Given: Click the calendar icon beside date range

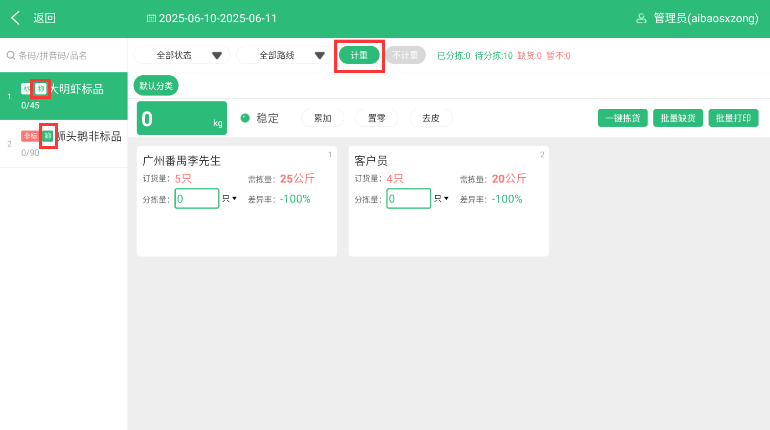Looking at the screenshot, I should (151, 18).
